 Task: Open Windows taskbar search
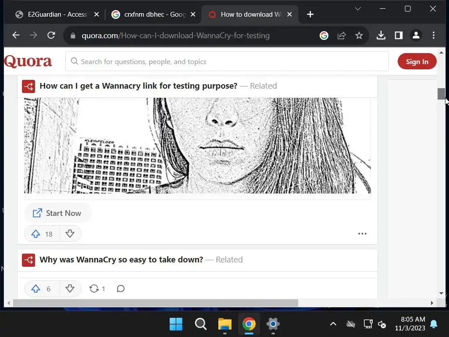point(200,324)
